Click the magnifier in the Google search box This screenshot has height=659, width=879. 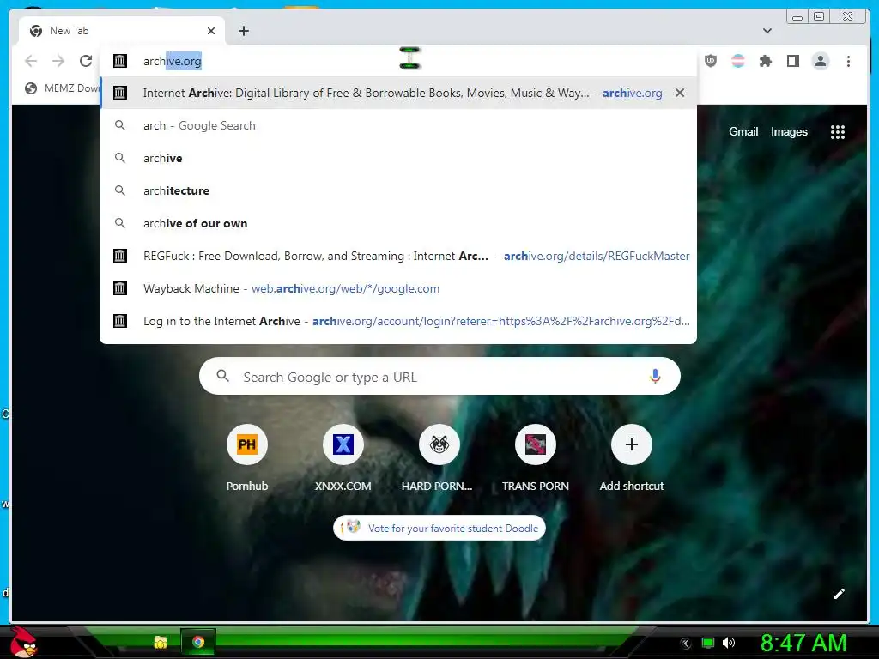coord(222,376)
